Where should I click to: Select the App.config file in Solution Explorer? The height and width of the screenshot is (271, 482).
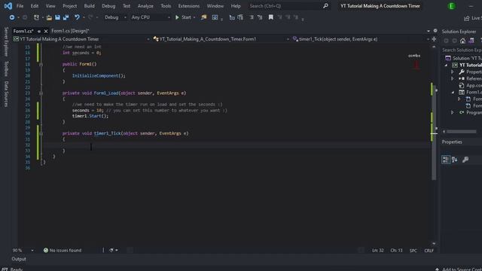click(470, 85)
